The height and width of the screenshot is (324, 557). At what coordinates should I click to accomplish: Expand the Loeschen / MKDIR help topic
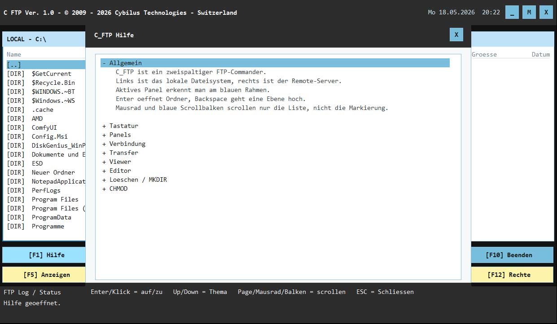[x=135, y=180]
